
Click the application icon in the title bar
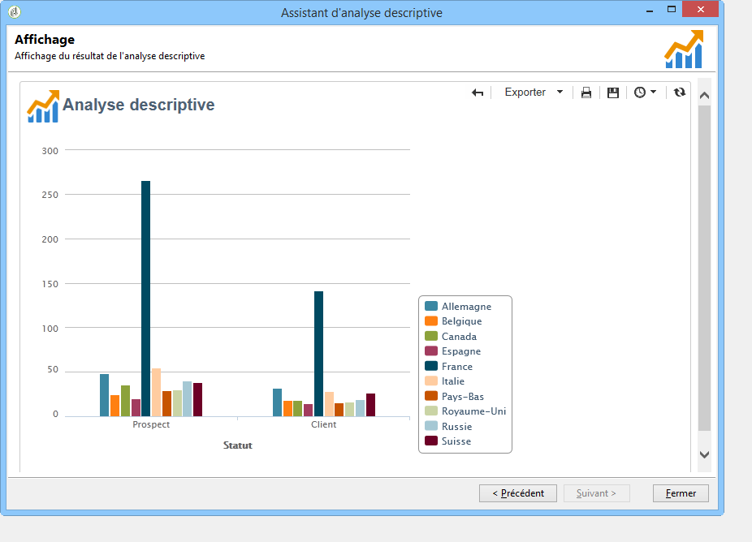[15, 12]
